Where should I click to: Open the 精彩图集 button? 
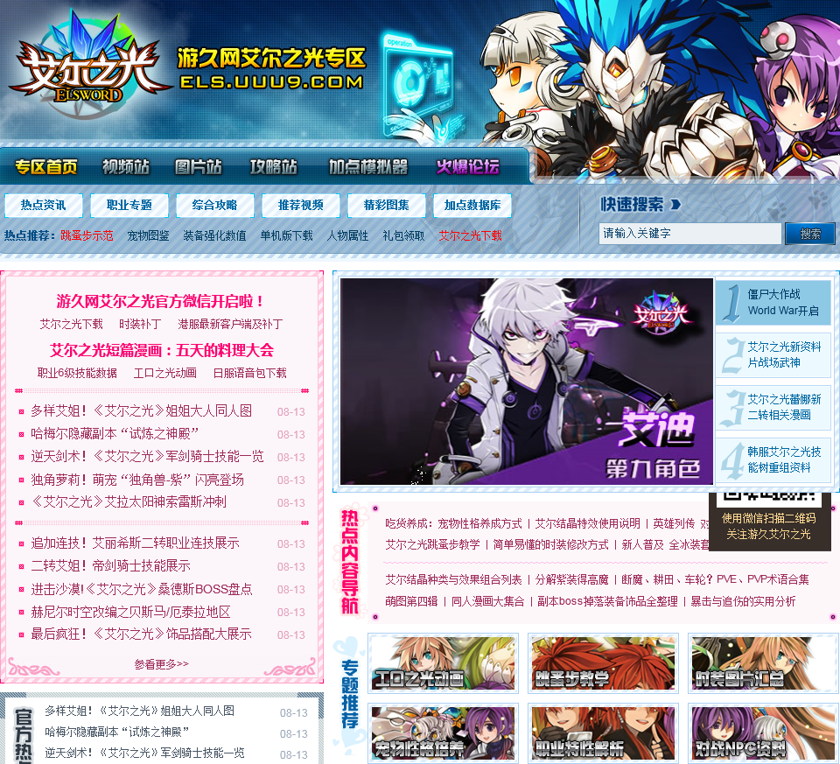point(386,205)
